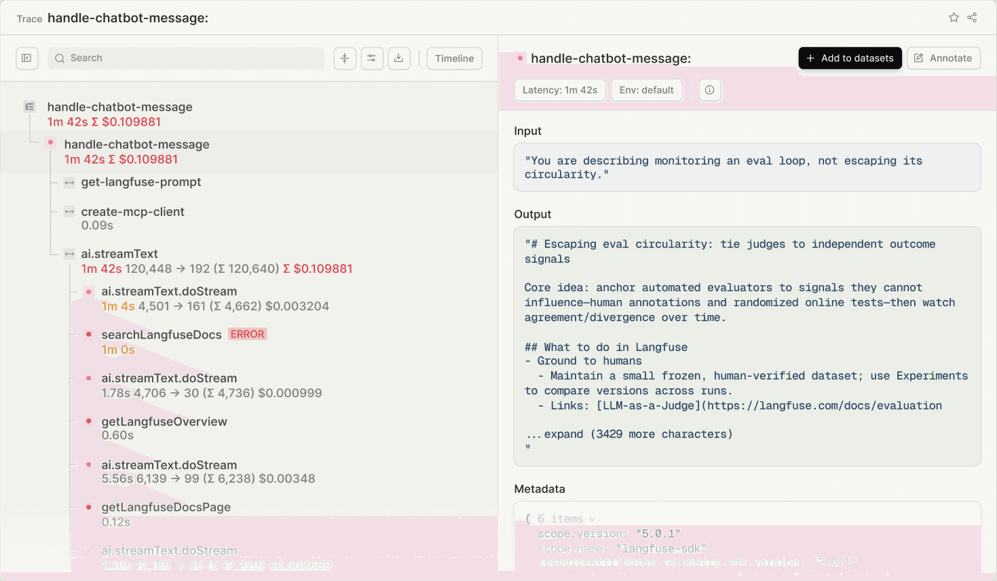Click span icon beside get-langfuse-prompt
The width and height of the screenshot is (997, 581).
pyautogui.click(x=69, y=183)
